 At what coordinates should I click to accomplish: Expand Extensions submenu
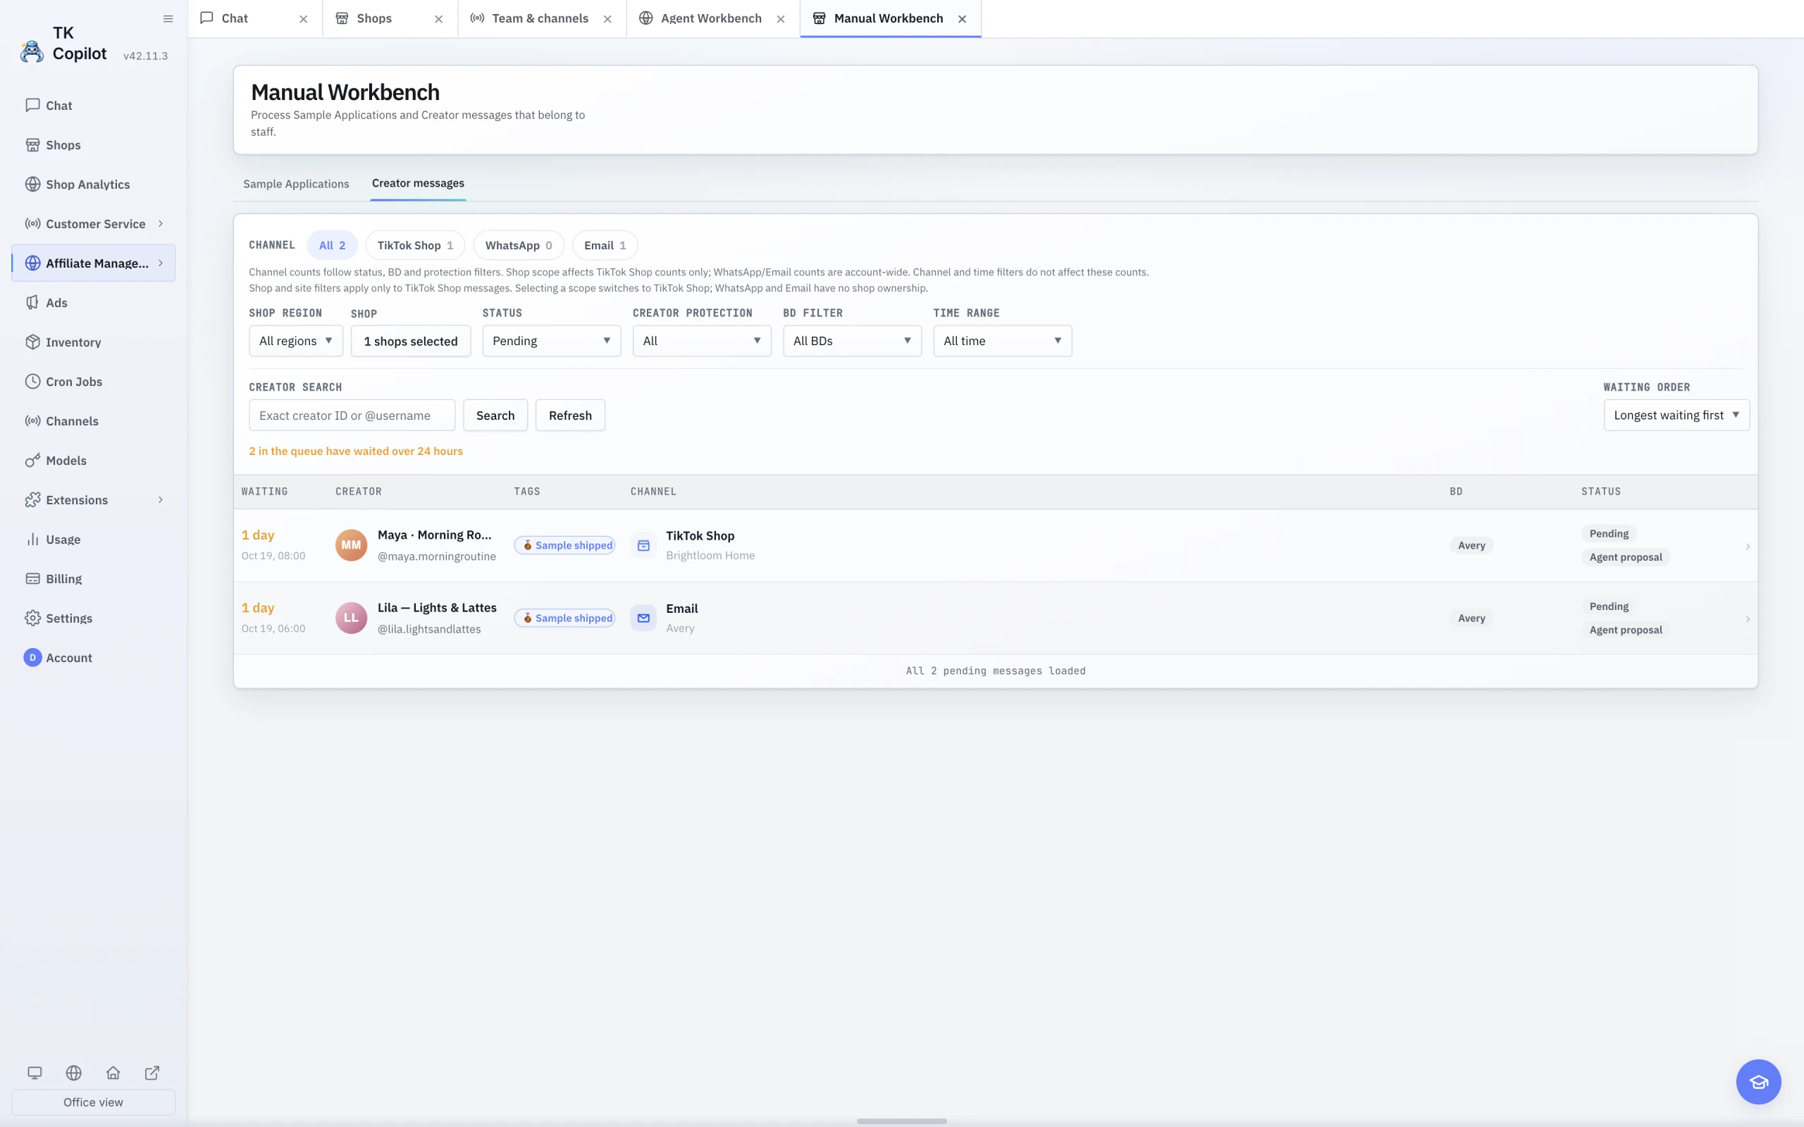click(x=160, y=500)
